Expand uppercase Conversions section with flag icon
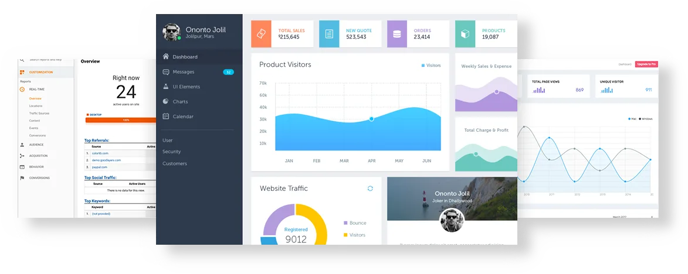 pyautogui.click(x=39, y=178)
